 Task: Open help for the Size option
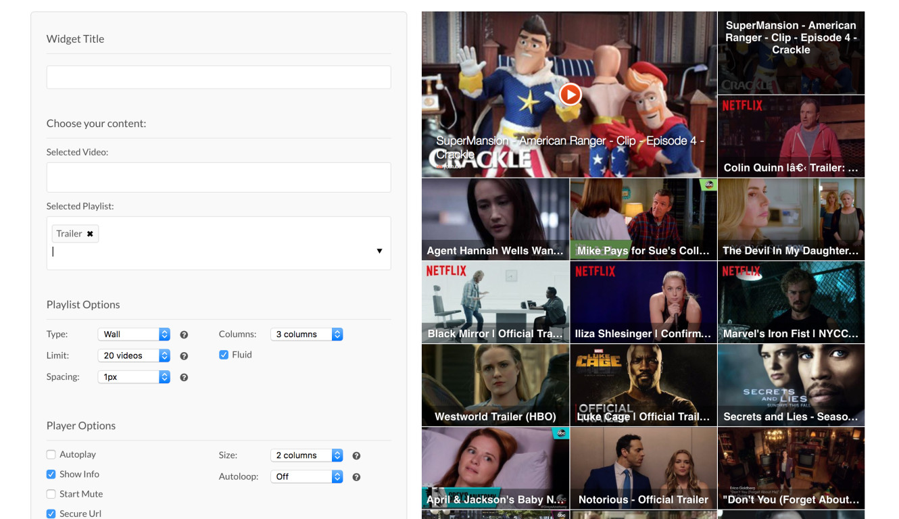pos(356,456)
